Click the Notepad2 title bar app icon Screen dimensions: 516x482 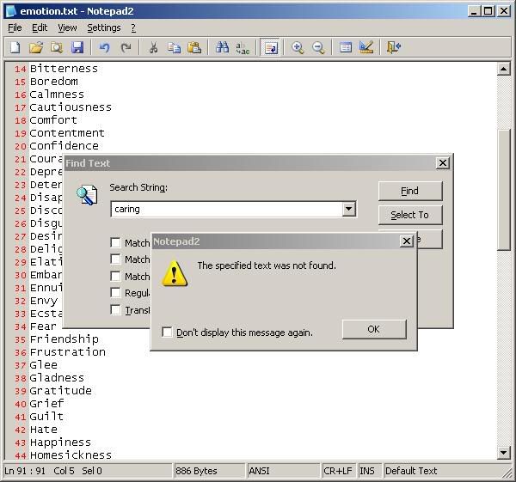(x=11, y=11)
